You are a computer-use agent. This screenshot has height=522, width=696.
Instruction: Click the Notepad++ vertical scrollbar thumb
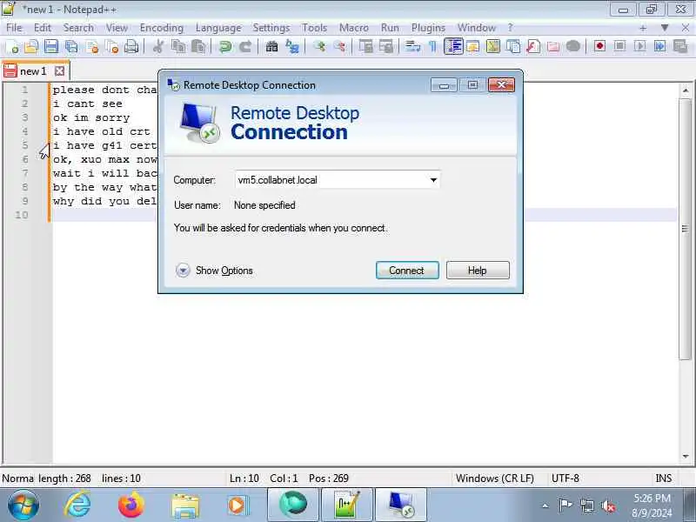[685, 229]
